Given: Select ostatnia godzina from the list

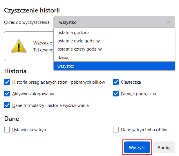Looking at the screenshot, I should 114,33.
